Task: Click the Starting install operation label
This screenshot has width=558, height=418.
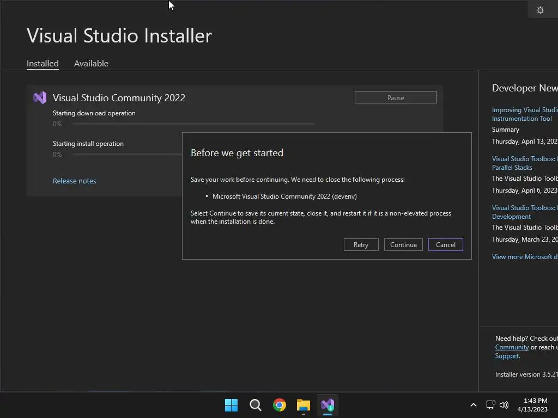Action: (88, 144)
